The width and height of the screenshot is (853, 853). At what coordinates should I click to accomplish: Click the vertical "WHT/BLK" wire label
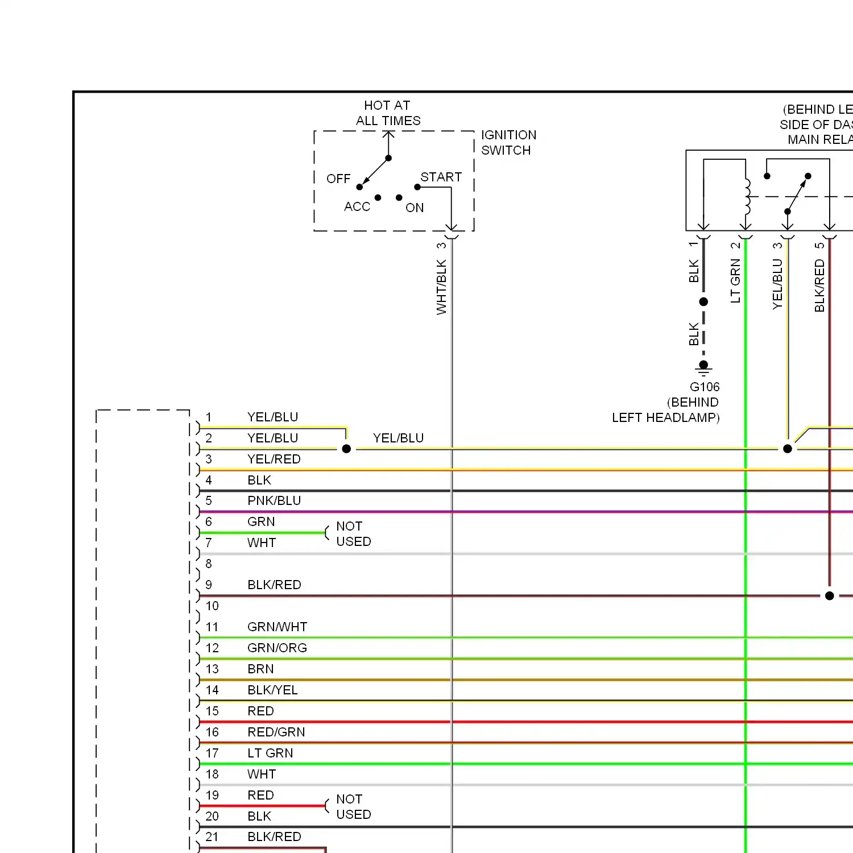pos(442,287)
